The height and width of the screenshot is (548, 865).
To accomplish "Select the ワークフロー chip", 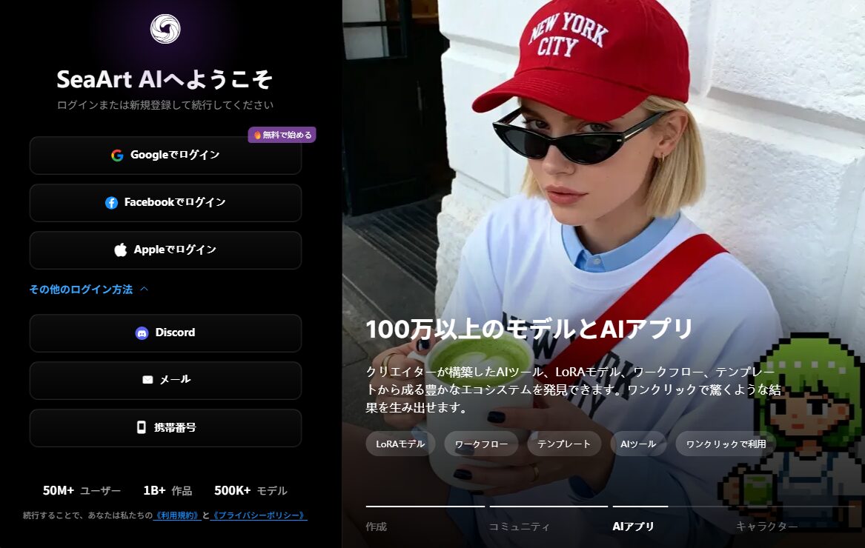I will (x=481, y=444).
